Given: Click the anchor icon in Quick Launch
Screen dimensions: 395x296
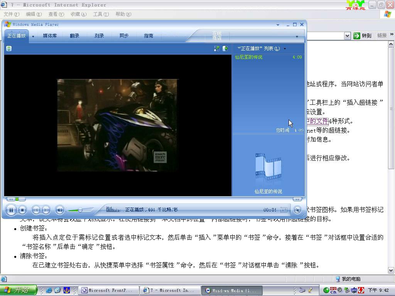Looking at the screenshot, I should (x=66, y=290).
